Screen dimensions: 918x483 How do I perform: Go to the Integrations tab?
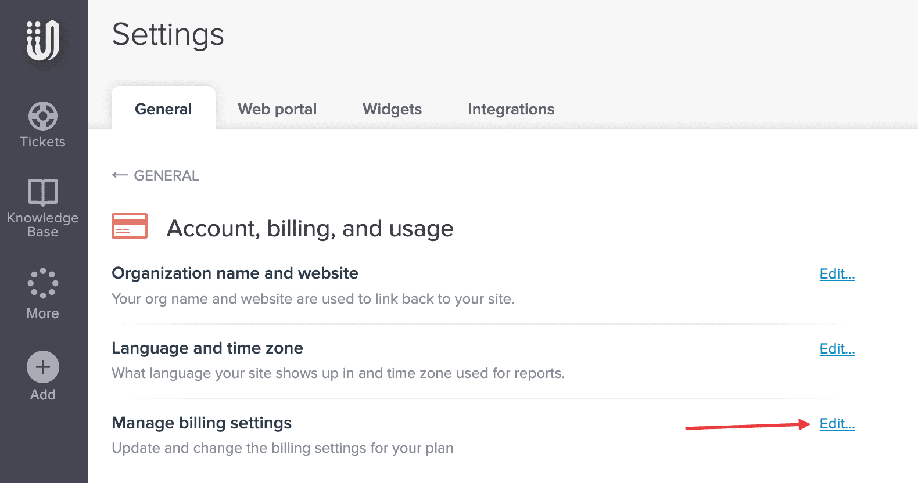pos(511,109)
